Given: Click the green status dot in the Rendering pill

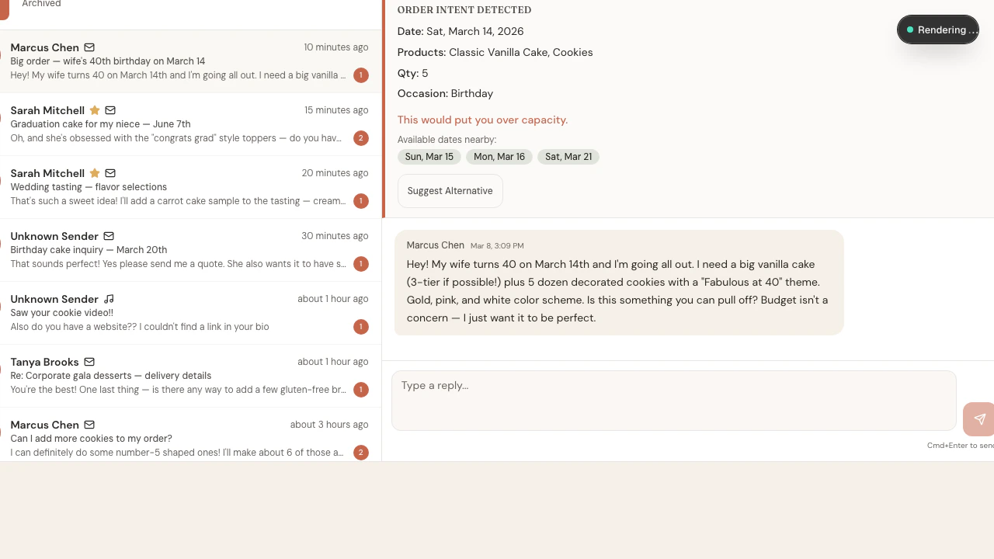Looking at the screenshot, I should (x=909, y=30).
